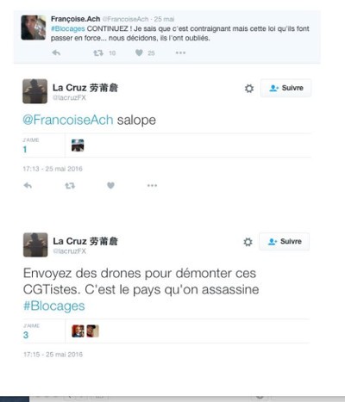
Task: Follow La Cruz via first Suivre button
Action: [x=285, y=88]
